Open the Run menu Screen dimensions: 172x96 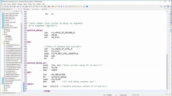34,4
